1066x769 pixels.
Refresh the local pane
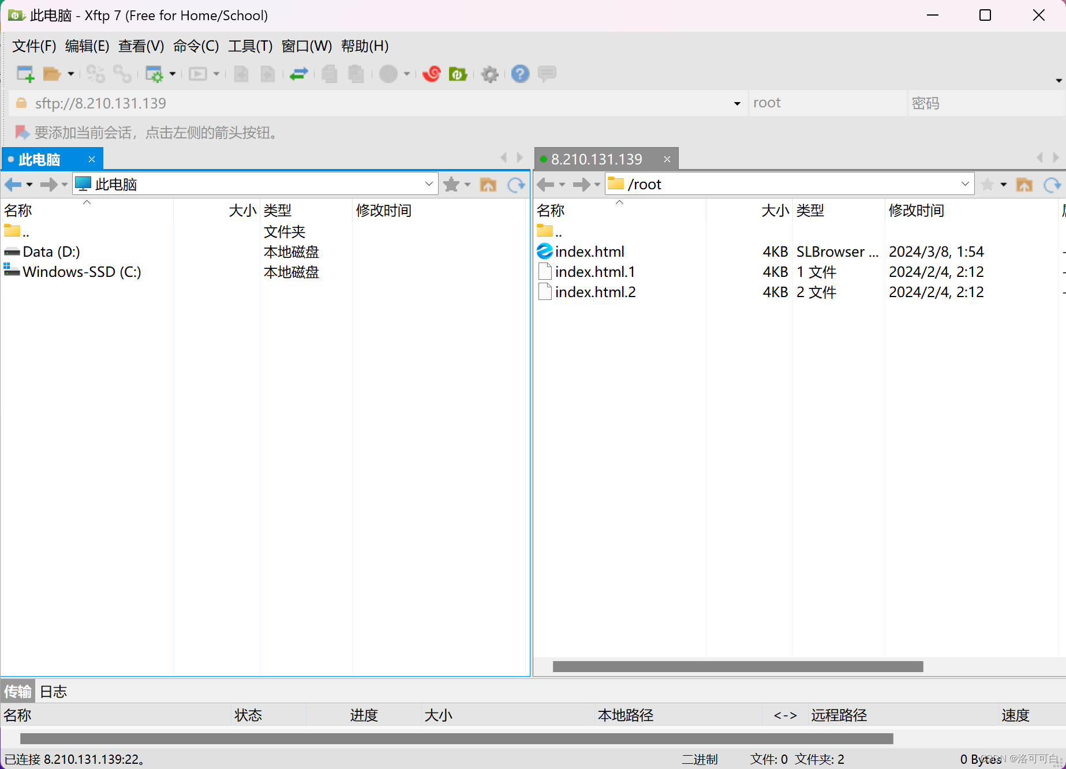(517, 185)
